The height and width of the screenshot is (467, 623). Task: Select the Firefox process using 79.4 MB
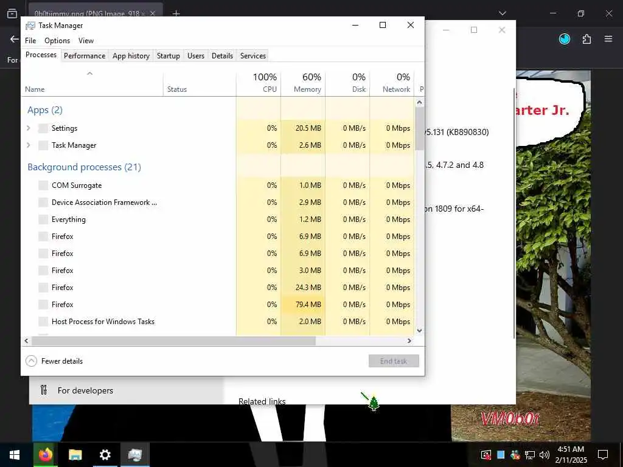(x=218, y=304)
